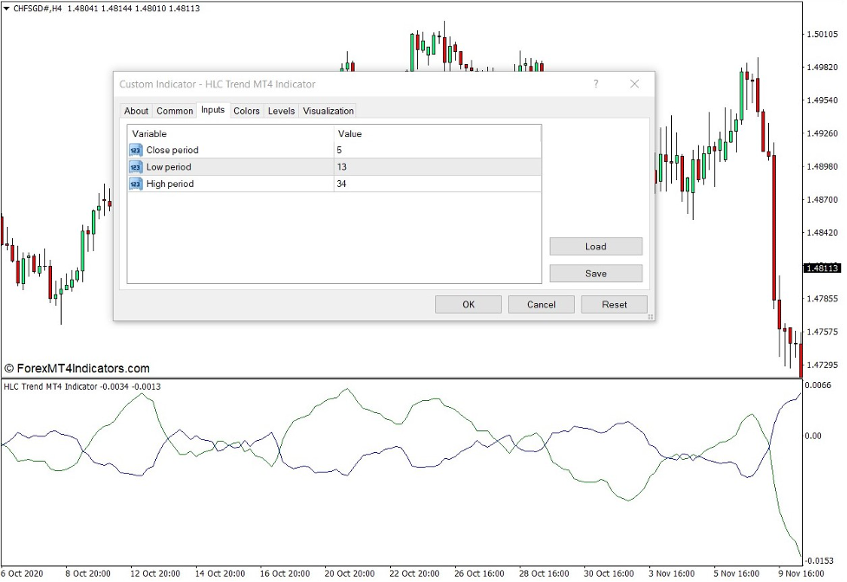The image size is (847, 582).
Task: Click the highlighted 1.48113 price tag
Action: click(821, 268)
